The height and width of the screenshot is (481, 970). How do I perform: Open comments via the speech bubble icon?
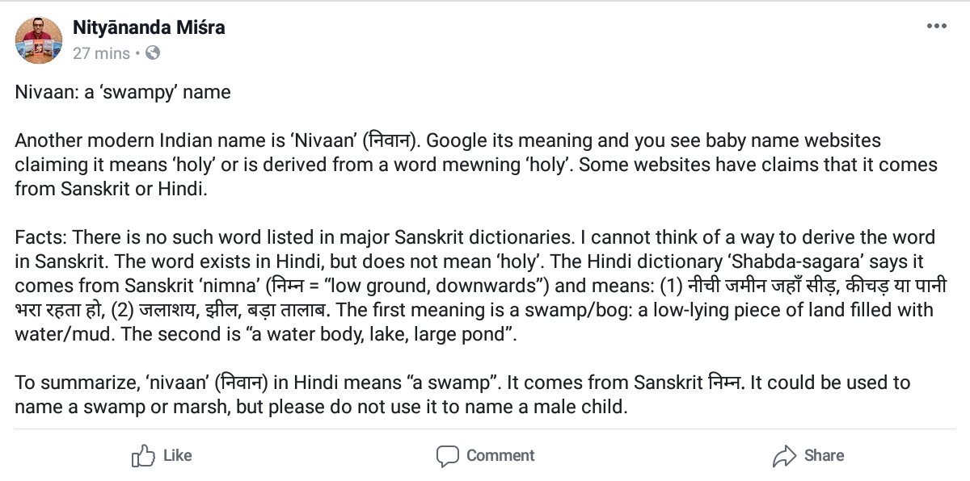pyautogui.click(x=449, y=455)
